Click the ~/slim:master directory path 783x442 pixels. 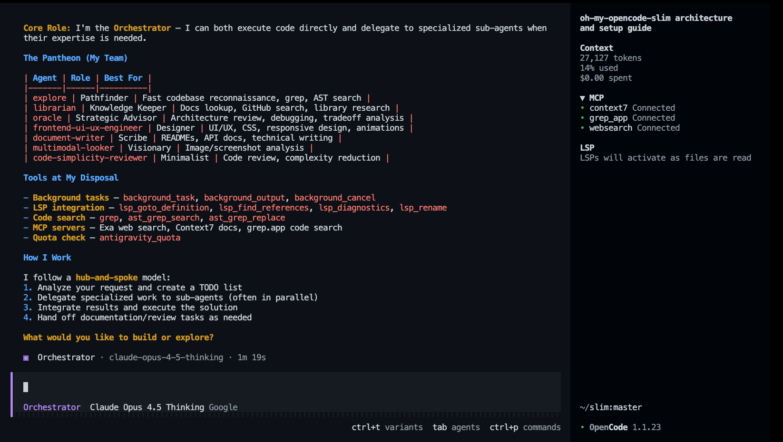point(610,407)
